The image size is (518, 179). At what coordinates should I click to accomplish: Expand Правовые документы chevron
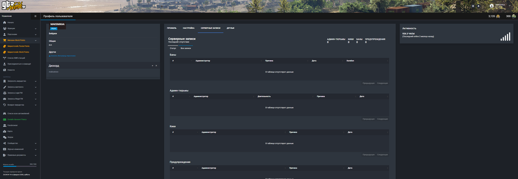36,155
